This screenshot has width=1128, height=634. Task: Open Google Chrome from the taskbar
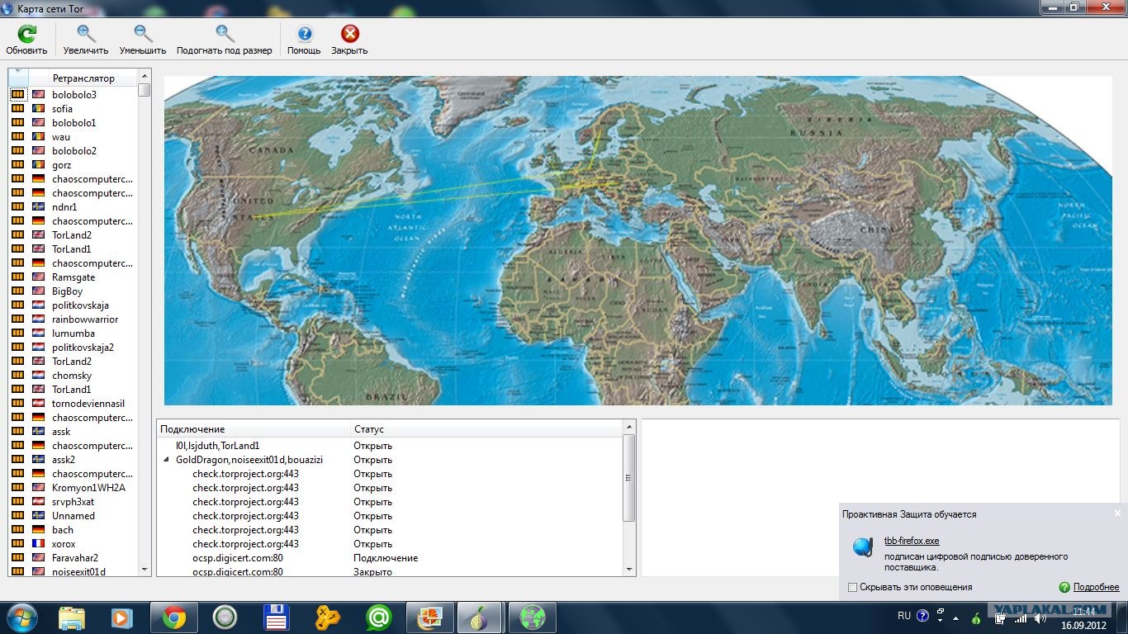click(174, 617)
